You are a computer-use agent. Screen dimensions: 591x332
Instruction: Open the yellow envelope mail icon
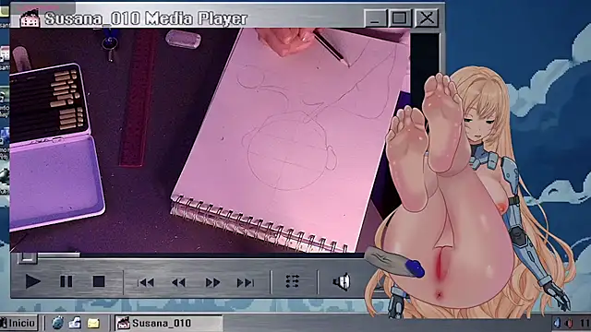(93, 323)
